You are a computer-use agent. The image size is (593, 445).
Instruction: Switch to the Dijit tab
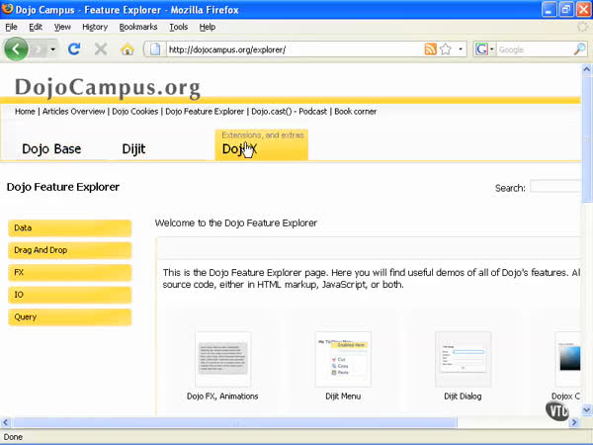133,149
